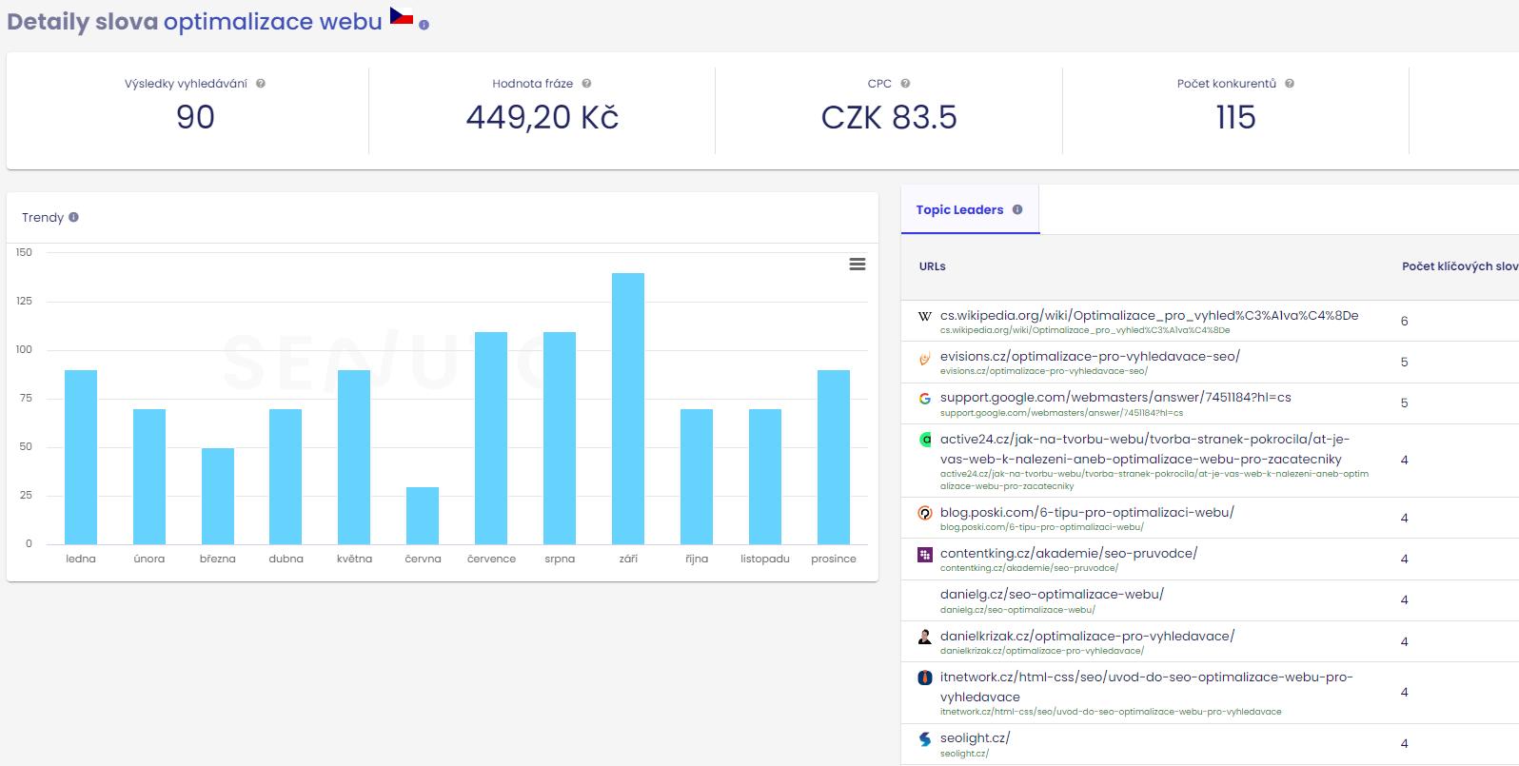The width and height of the screenshot is (1519, 766).
Task: Open evisions.cz optimalizace-pro-vyhledavace-seo link
Action: point(1090,356)
